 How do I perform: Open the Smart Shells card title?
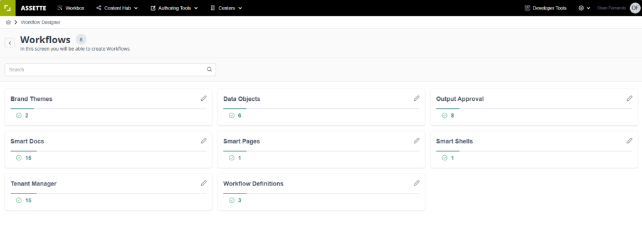pos(455,142)
